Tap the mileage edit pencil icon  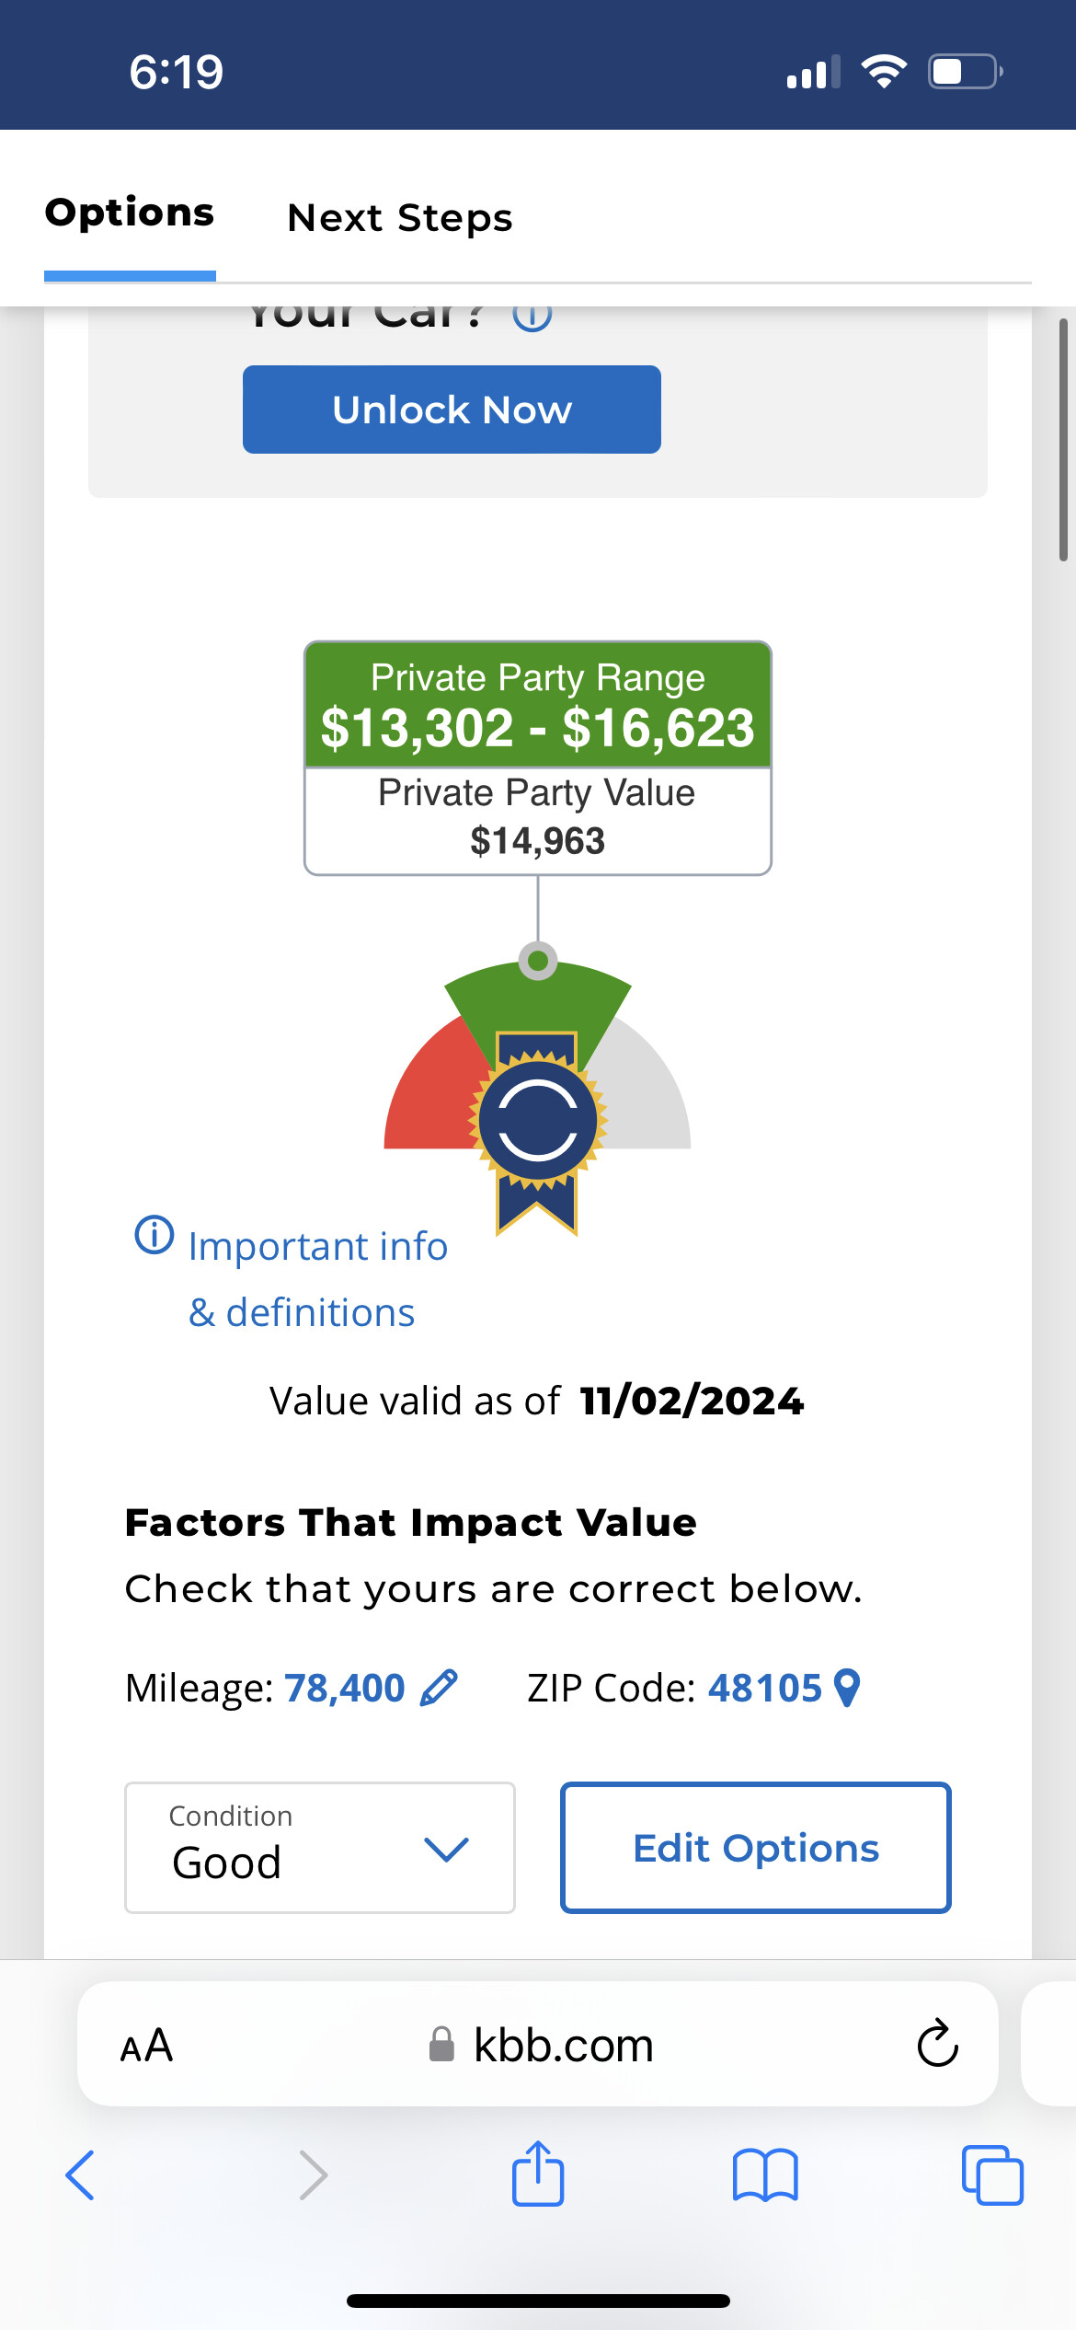[x=439, y=1688]
